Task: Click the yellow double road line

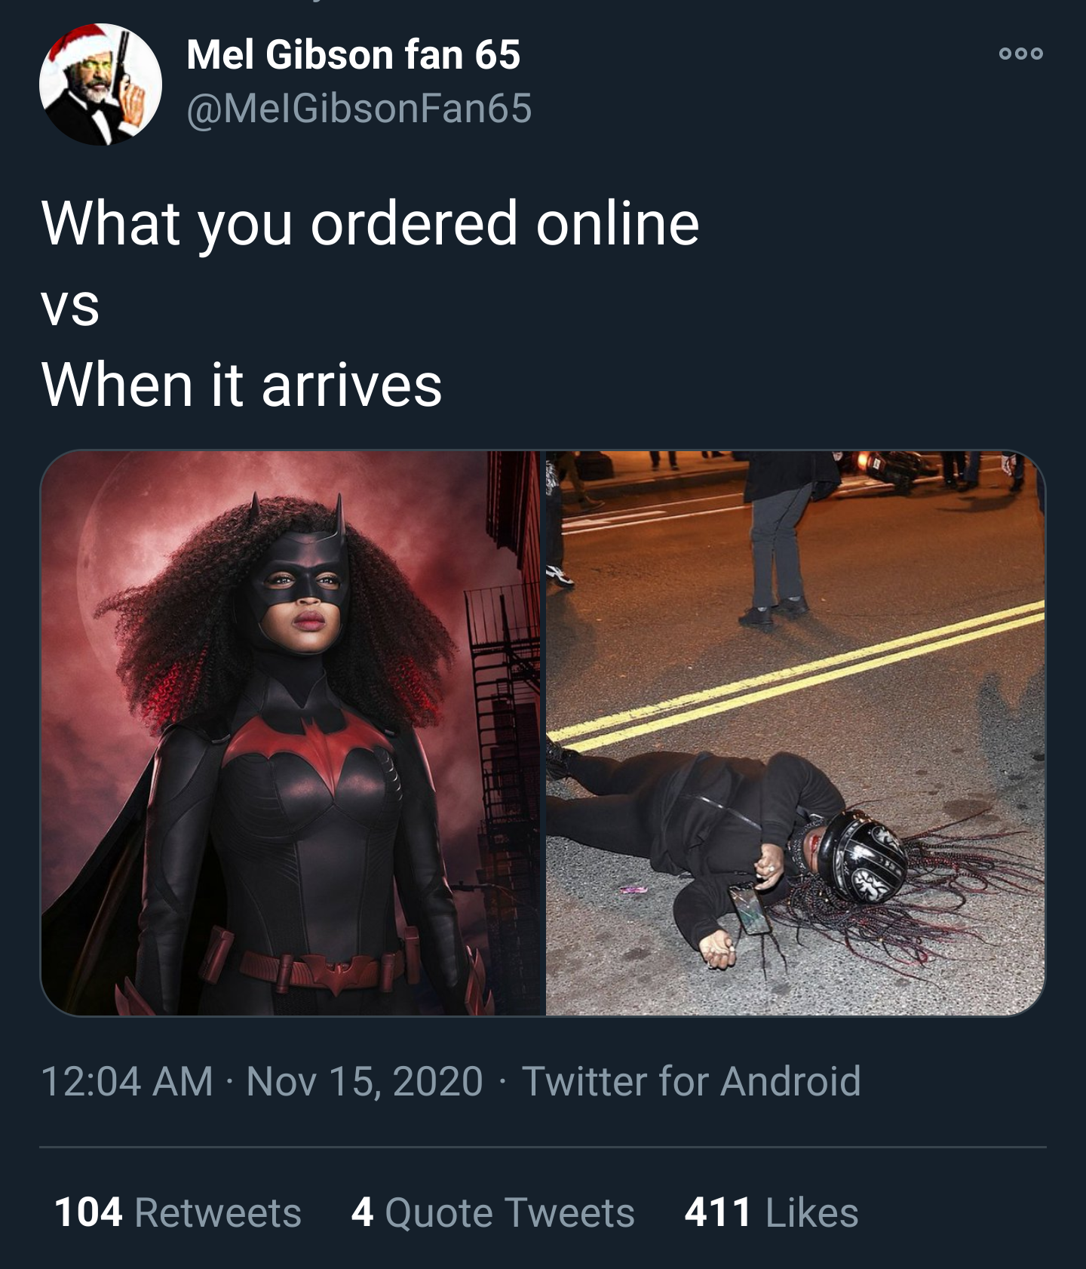Action: [796, 676]
